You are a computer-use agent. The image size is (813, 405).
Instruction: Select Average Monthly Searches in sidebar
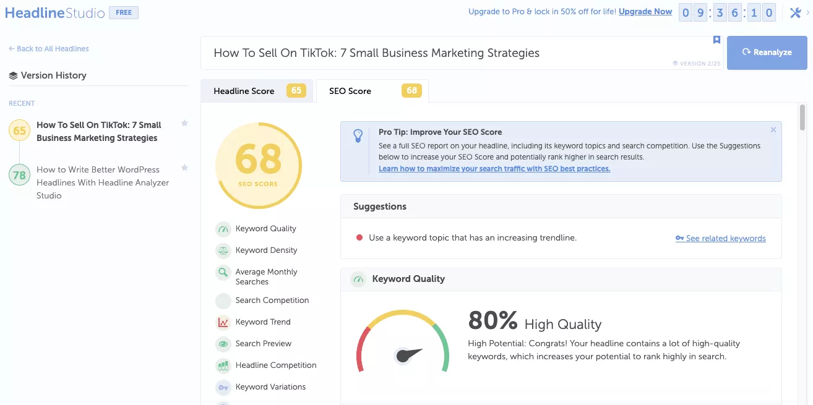click(x=267, y=277)
